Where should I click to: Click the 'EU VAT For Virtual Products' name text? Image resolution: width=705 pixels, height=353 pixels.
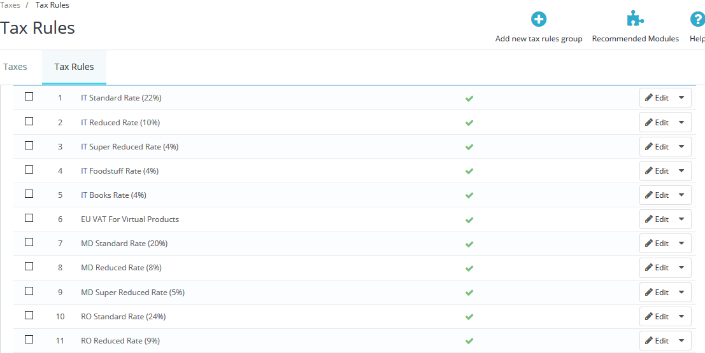(x=130, y=219)
